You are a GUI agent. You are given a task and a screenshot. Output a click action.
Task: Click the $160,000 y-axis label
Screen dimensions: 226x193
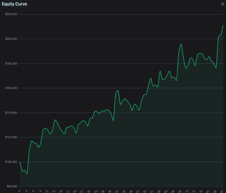(x=11, y=88)
